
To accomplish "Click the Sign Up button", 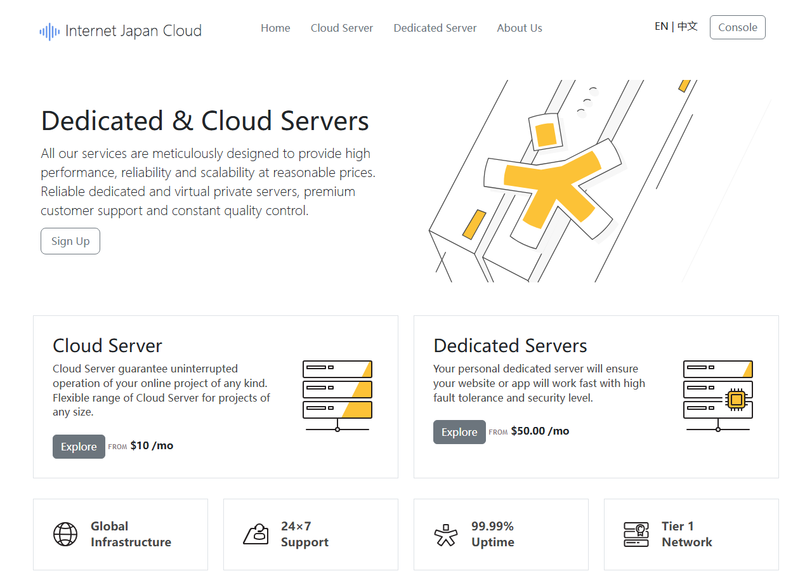I will point(70,241).
